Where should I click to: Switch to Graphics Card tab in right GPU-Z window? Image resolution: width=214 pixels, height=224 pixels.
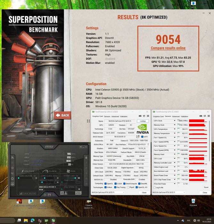(158, 116)
